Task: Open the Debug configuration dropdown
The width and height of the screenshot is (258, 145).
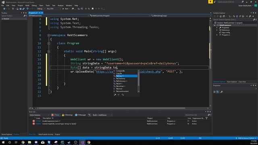Action: click(41, 9)
